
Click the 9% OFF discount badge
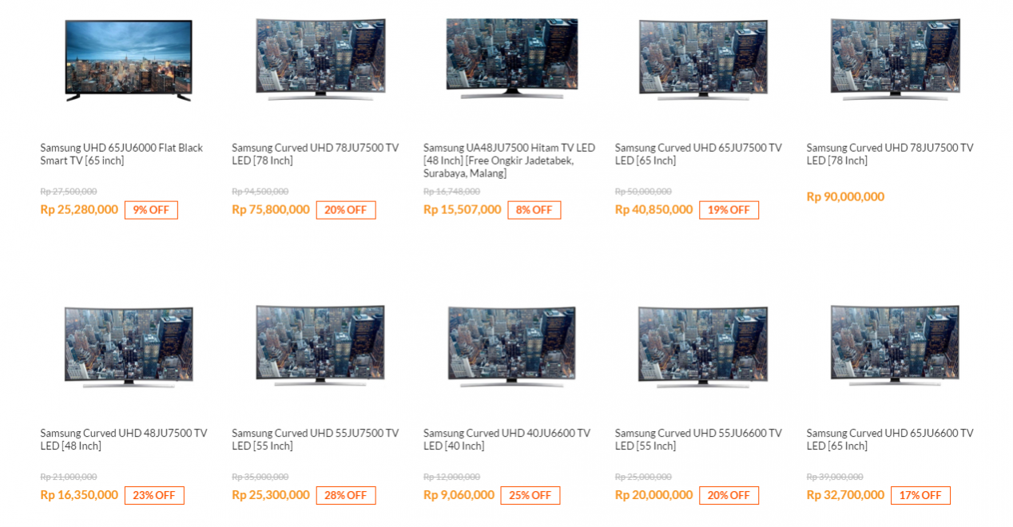pyautogui.click(x=151, y=210)
